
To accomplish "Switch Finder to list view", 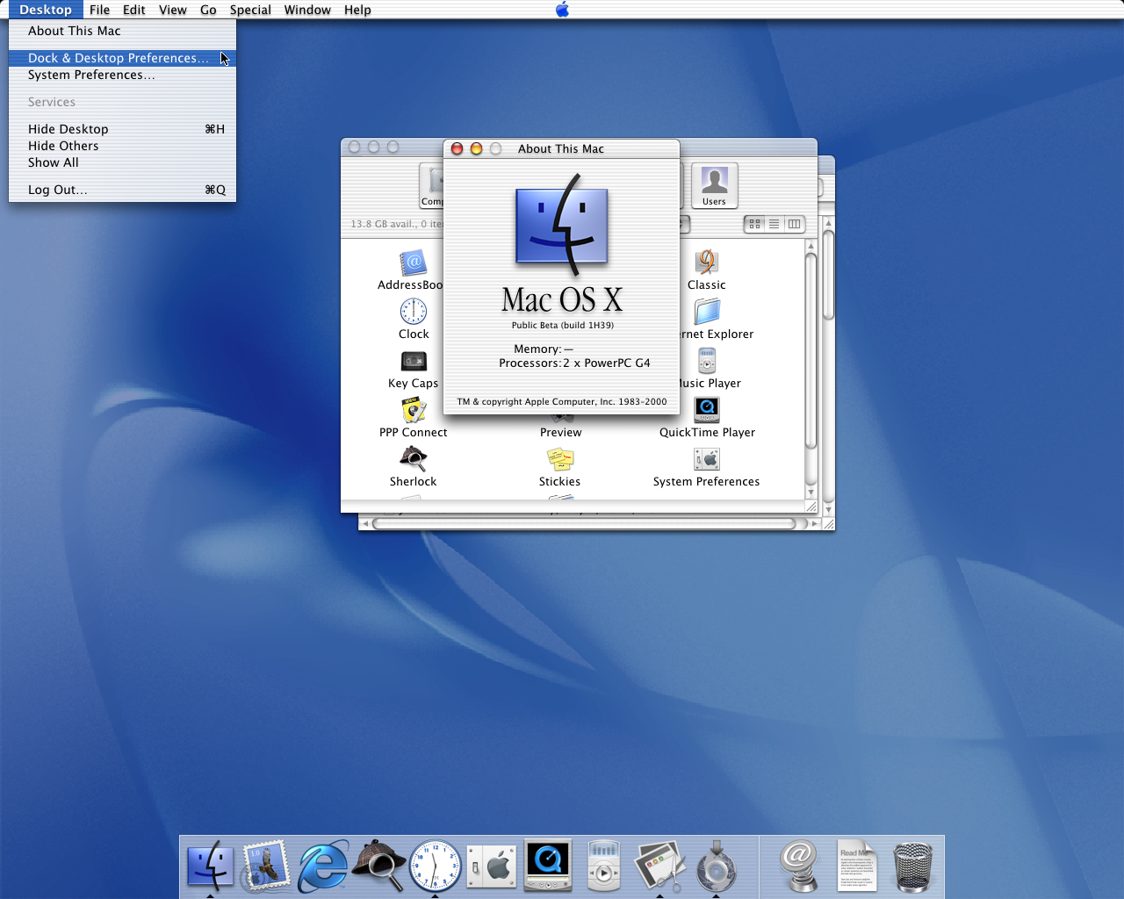I will click(774, 224).
